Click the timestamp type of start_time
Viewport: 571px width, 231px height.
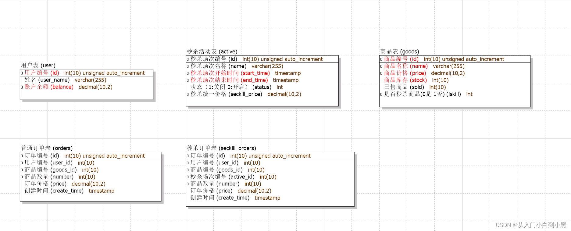point(288,73)
